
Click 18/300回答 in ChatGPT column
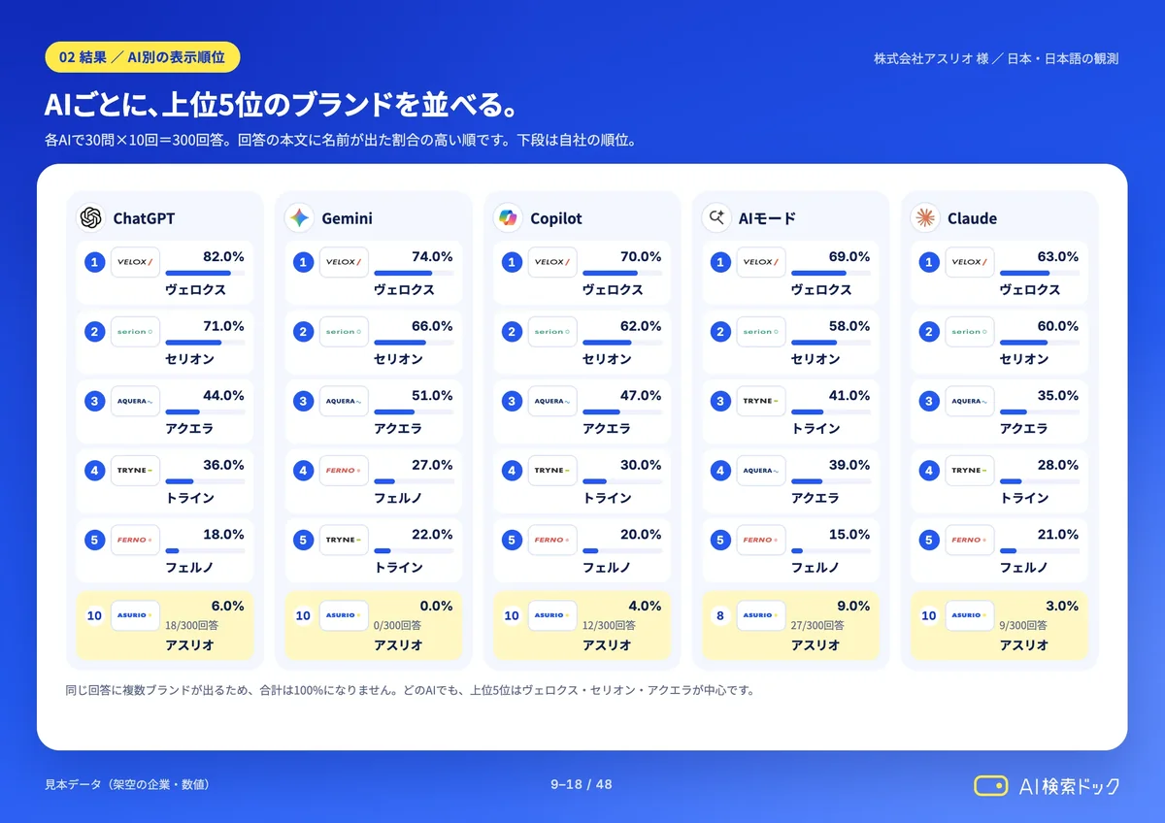click(189, 626)
